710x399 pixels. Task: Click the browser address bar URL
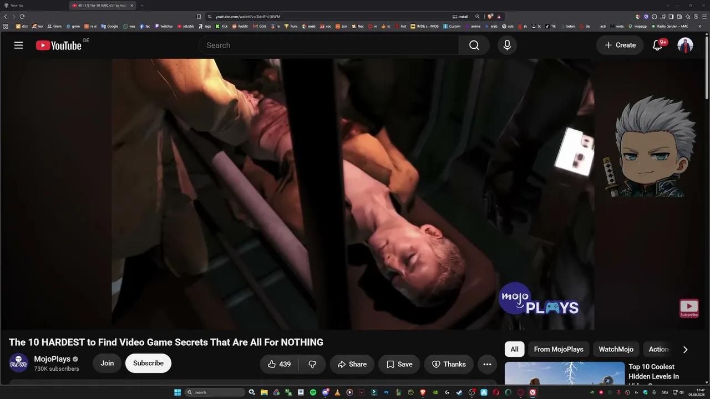(248, 17)
